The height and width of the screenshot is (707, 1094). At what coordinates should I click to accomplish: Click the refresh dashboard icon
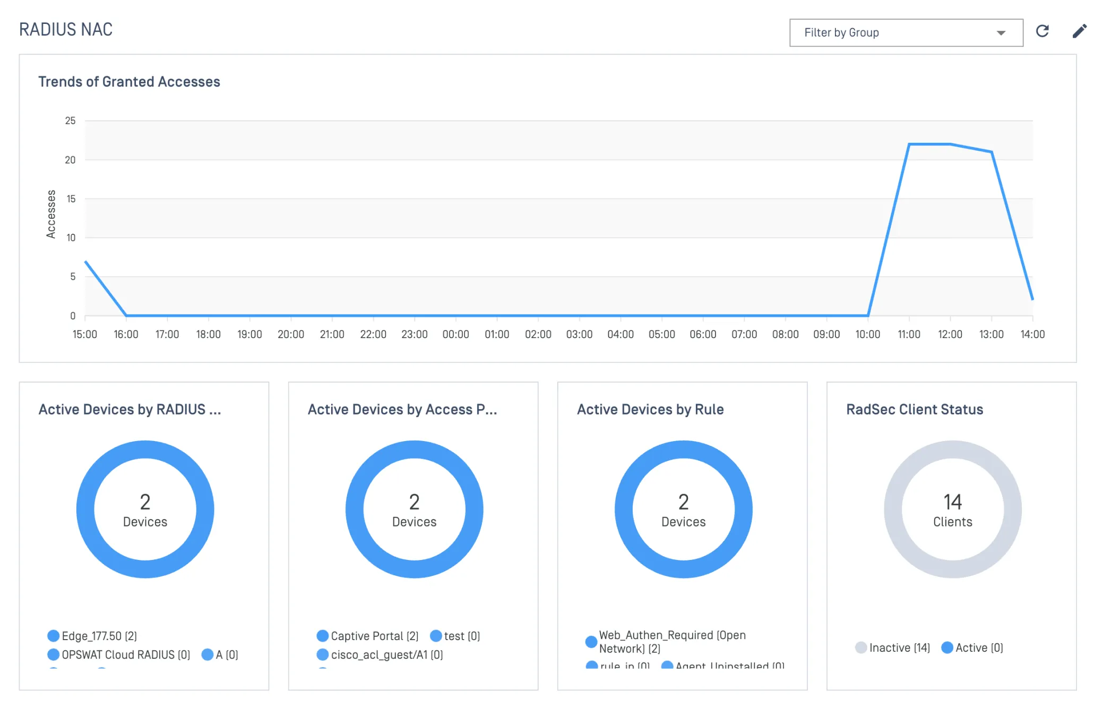(x=1042, y=31)
